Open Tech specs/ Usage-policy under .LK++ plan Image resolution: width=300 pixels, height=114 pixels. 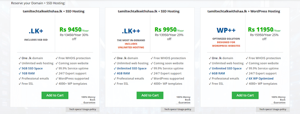click(178, 109)
